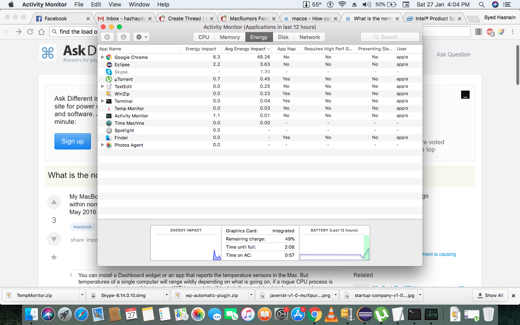Click Show All downloads button
520x325 pixels.
click(490, 295)
